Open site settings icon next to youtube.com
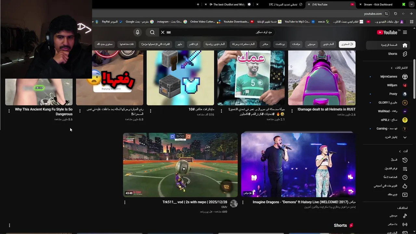The height and width of the screenshot is (234, 416). click(x=386, y=14)
